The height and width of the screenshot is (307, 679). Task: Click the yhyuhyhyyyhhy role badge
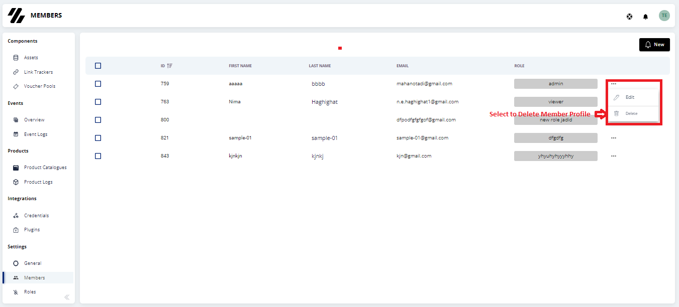[556, 156]
